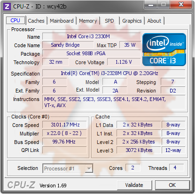Click the Max TDP value 35 W
The width and height of the screenshot is (195, 194).
pos(130,45)
